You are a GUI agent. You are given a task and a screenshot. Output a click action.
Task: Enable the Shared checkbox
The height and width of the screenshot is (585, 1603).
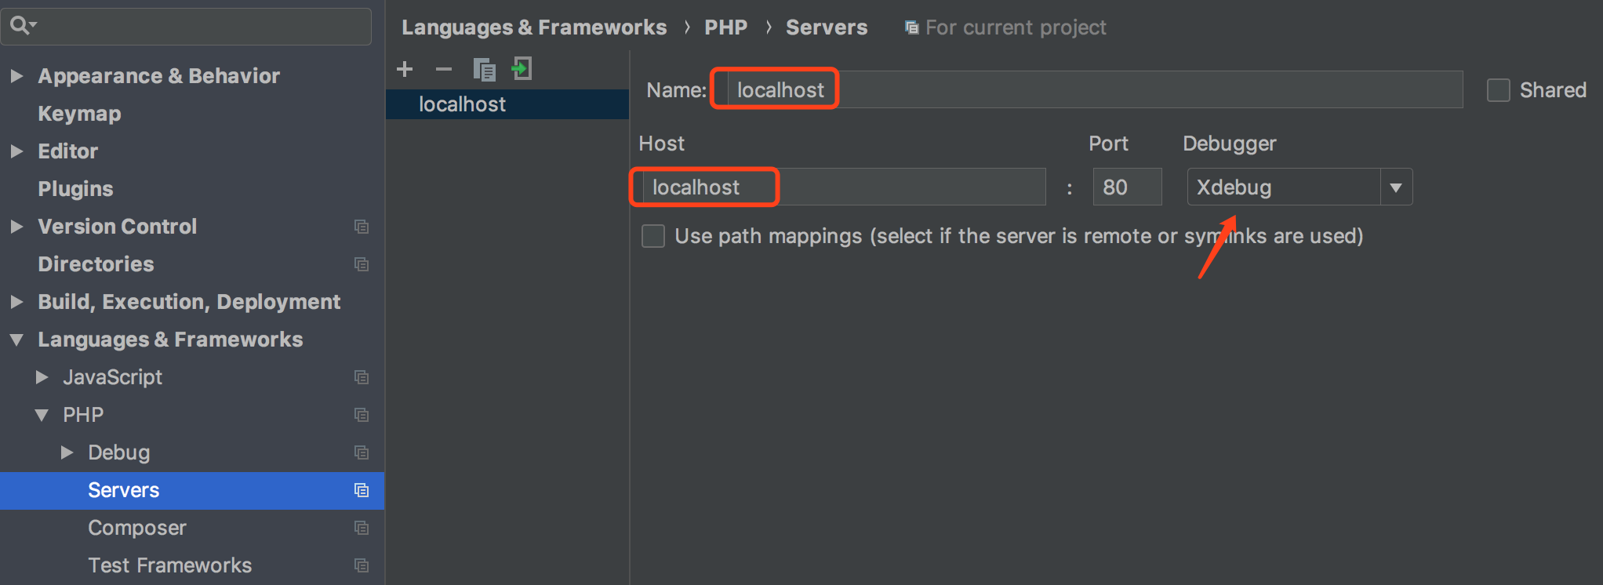(1498, 90)
